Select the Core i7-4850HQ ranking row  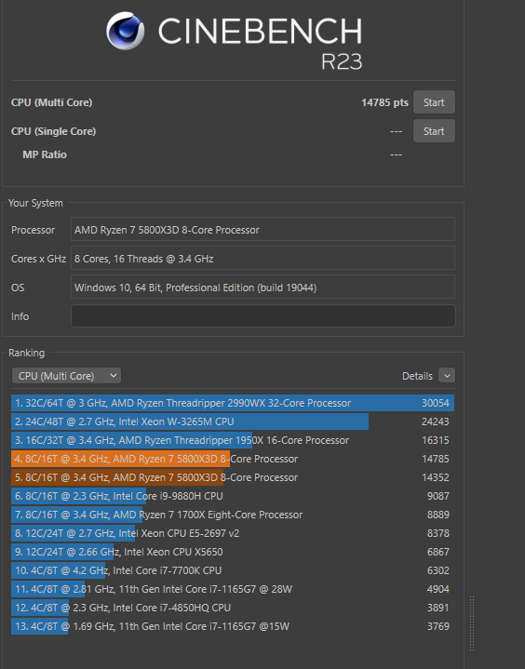[x=233, y=608]
